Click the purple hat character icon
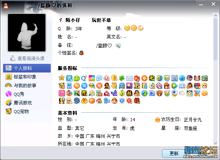 [x=190, y=78]
